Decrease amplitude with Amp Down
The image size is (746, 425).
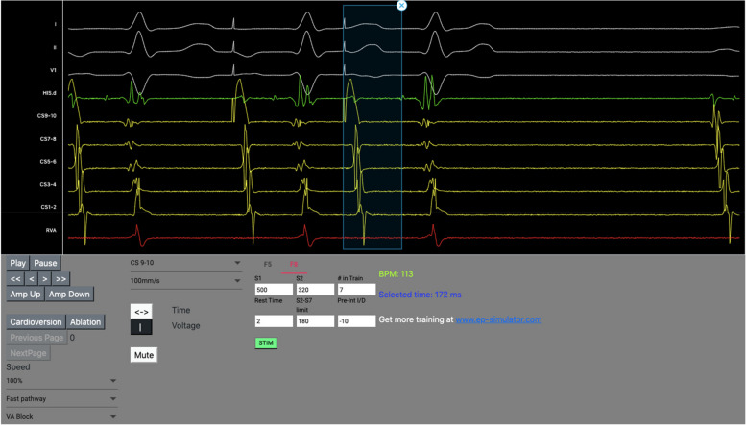pos(68,295)
